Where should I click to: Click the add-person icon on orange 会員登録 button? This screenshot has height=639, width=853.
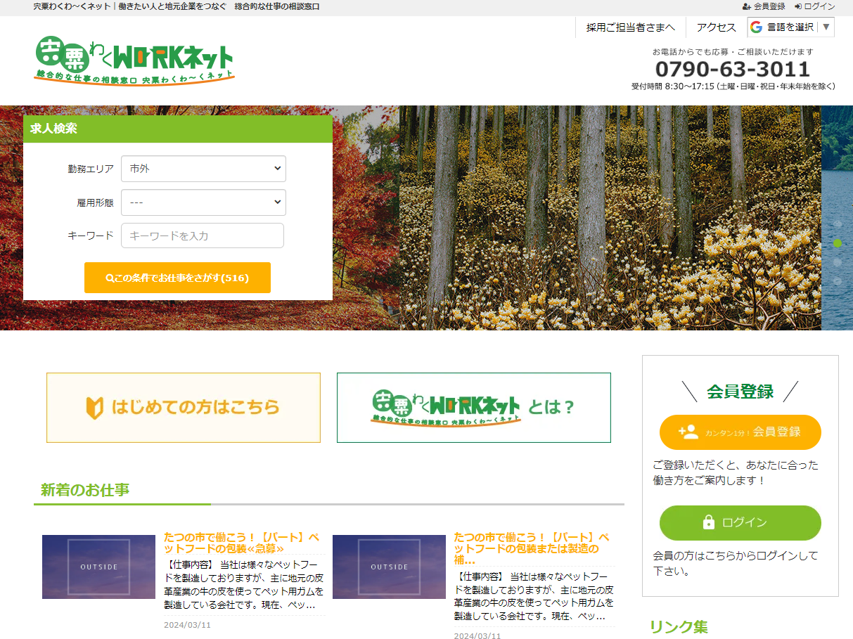point(688,432)
